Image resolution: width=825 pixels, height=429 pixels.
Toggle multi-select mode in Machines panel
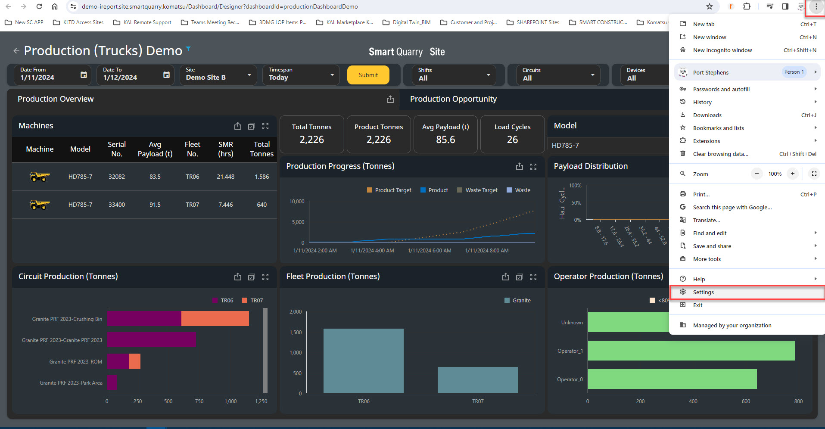[x=252, y=126]
